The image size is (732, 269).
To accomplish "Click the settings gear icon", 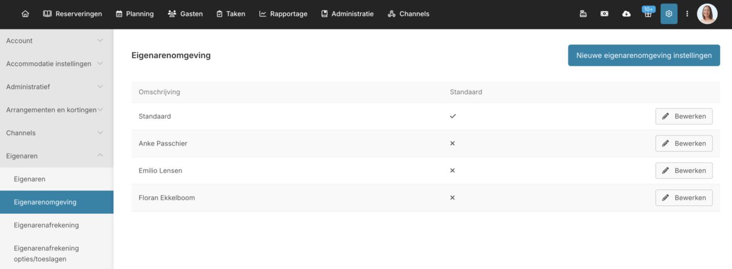I will pyautogui.click(x=669, y=14).
